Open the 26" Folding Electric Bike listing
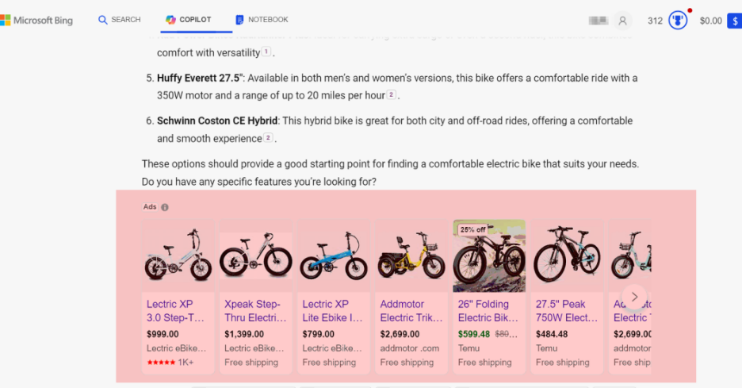Image resolution: width=742 pixels, height=388 pixels. click(488, 310)
